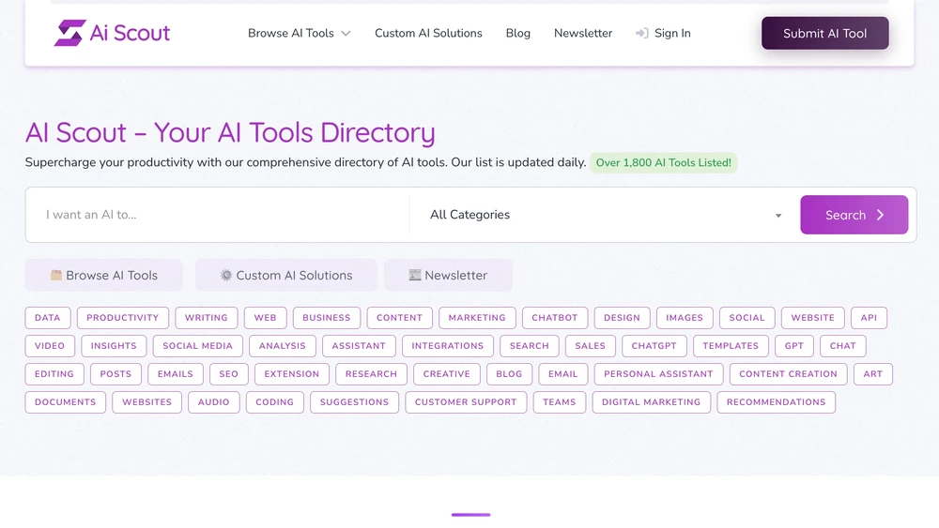This screenshot has height=528, width=939.
Task: Click the SEARCH tag chip
Action: pyautogui.click(x=530, y=346)
